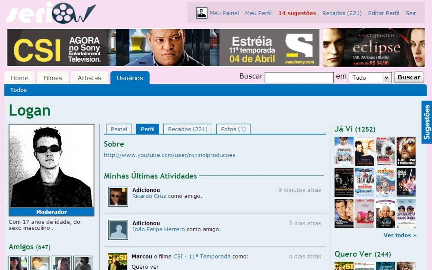
Task: Open the Menina de Ouro poster
Action: pyautogui.click(x=344, y=182)
